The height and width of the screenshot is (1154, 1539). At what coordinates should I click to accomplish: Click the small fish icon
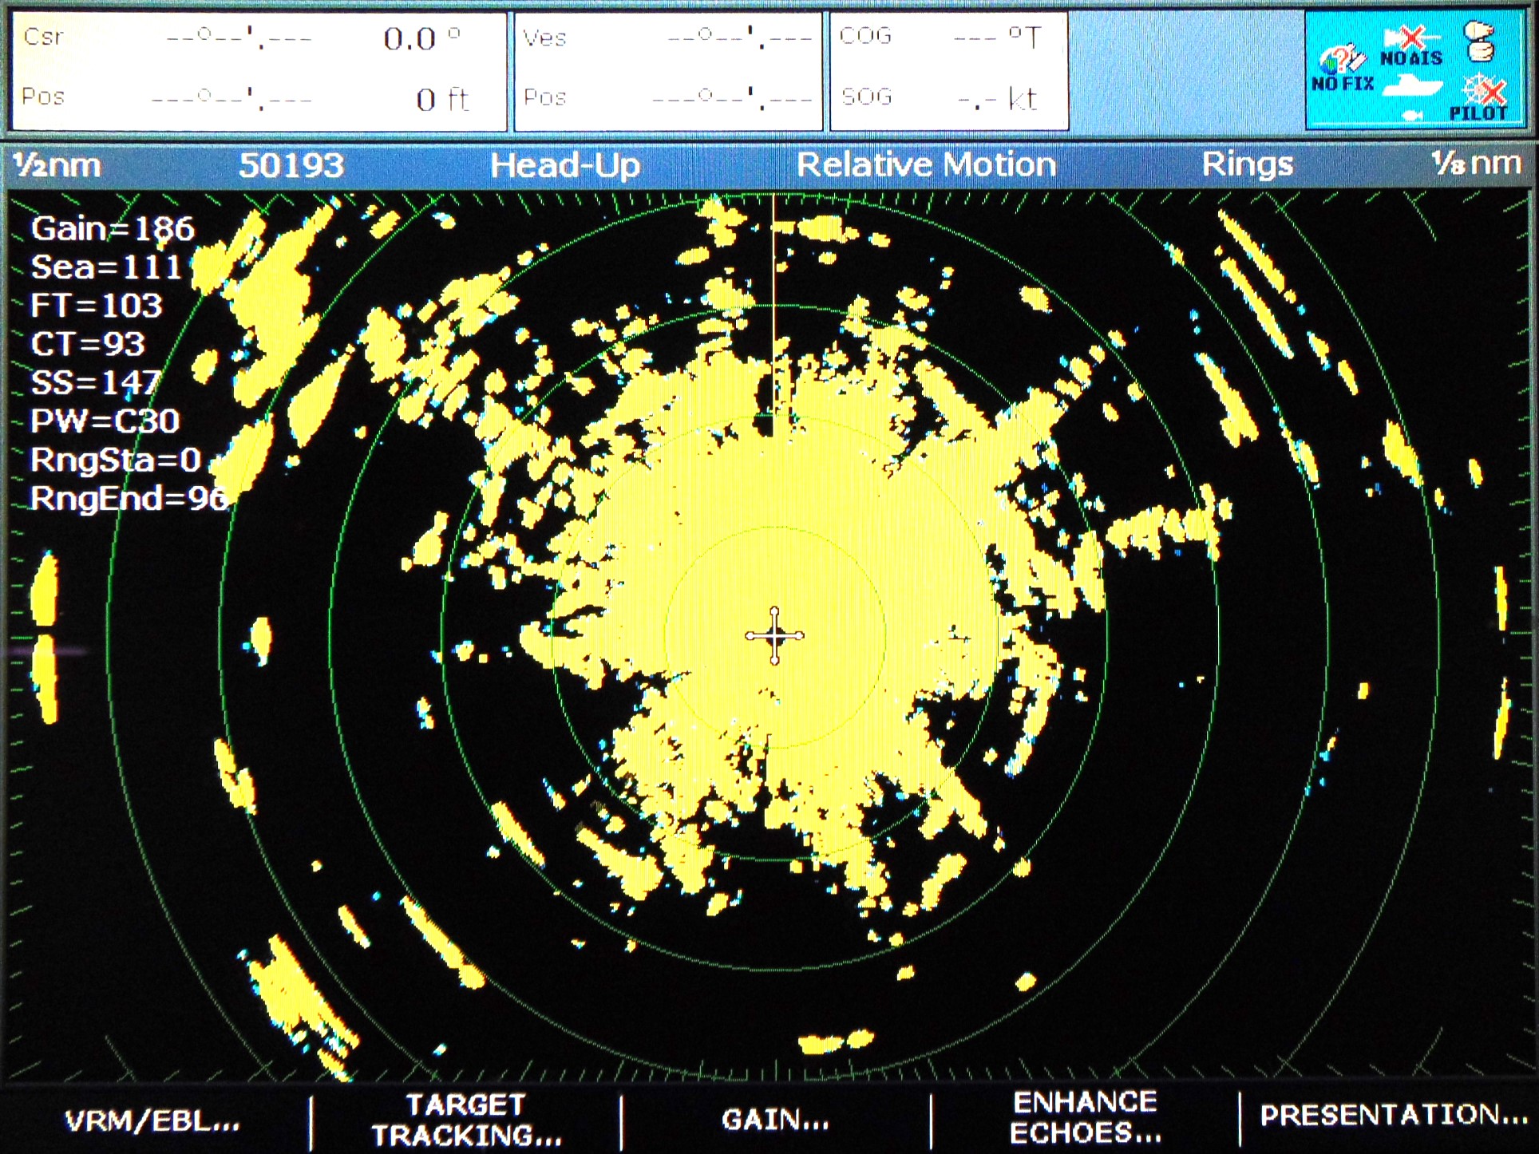click(x=1412, y=117)
